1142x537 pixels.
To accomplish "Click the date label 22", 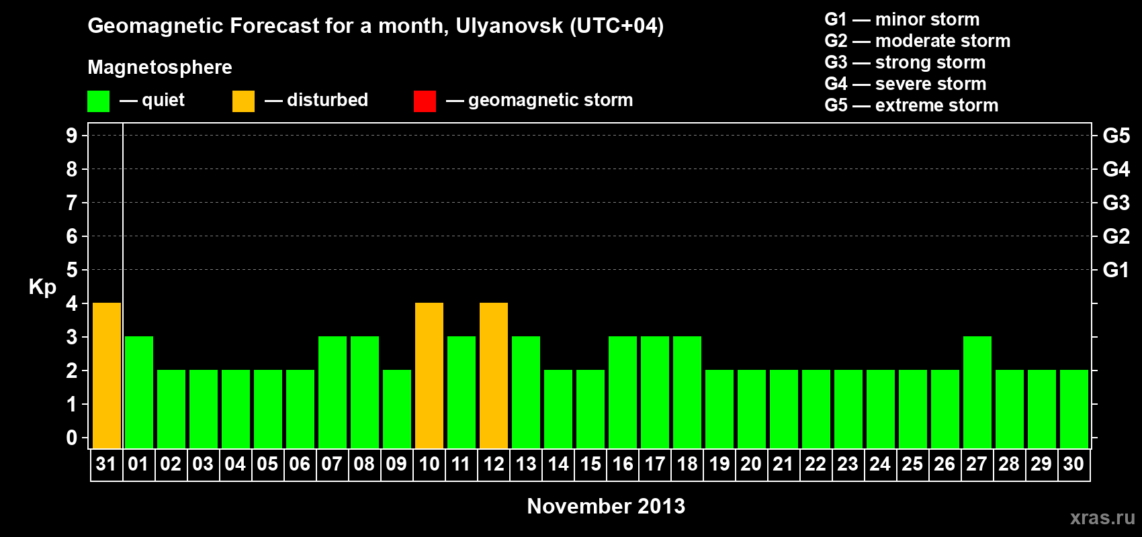I will pyautogui.click(x=816, y=464).
